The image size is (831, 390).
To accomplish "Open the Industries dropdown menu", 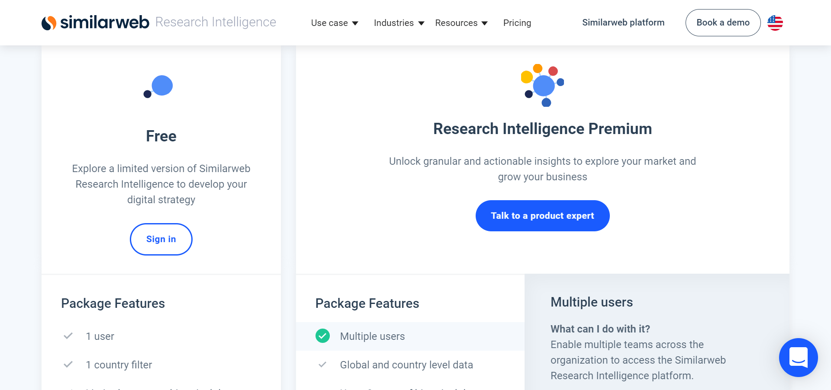I will click(398, 22).
